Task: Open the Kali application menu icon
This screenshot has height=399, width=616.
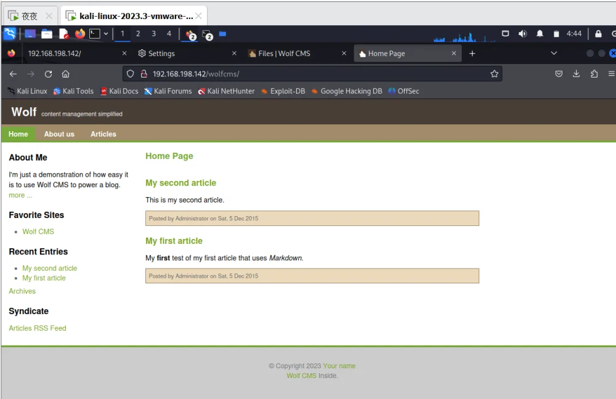Action: 10,34
